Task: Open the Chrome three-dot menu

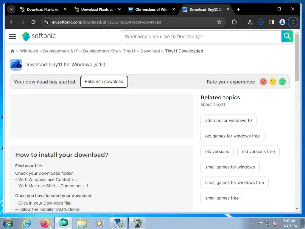Action: 293,22
